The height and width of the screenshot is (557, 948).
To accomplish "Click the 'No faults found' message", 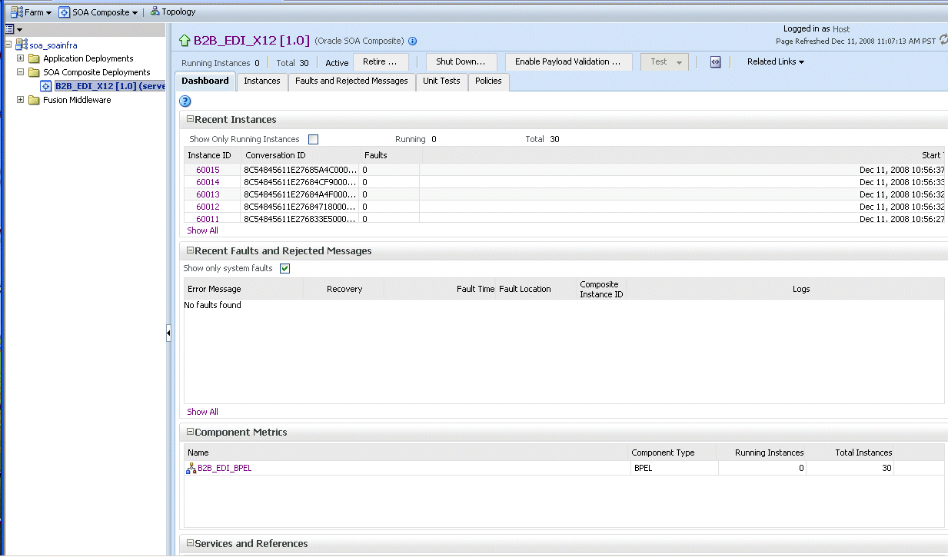I will click(212, 305).
